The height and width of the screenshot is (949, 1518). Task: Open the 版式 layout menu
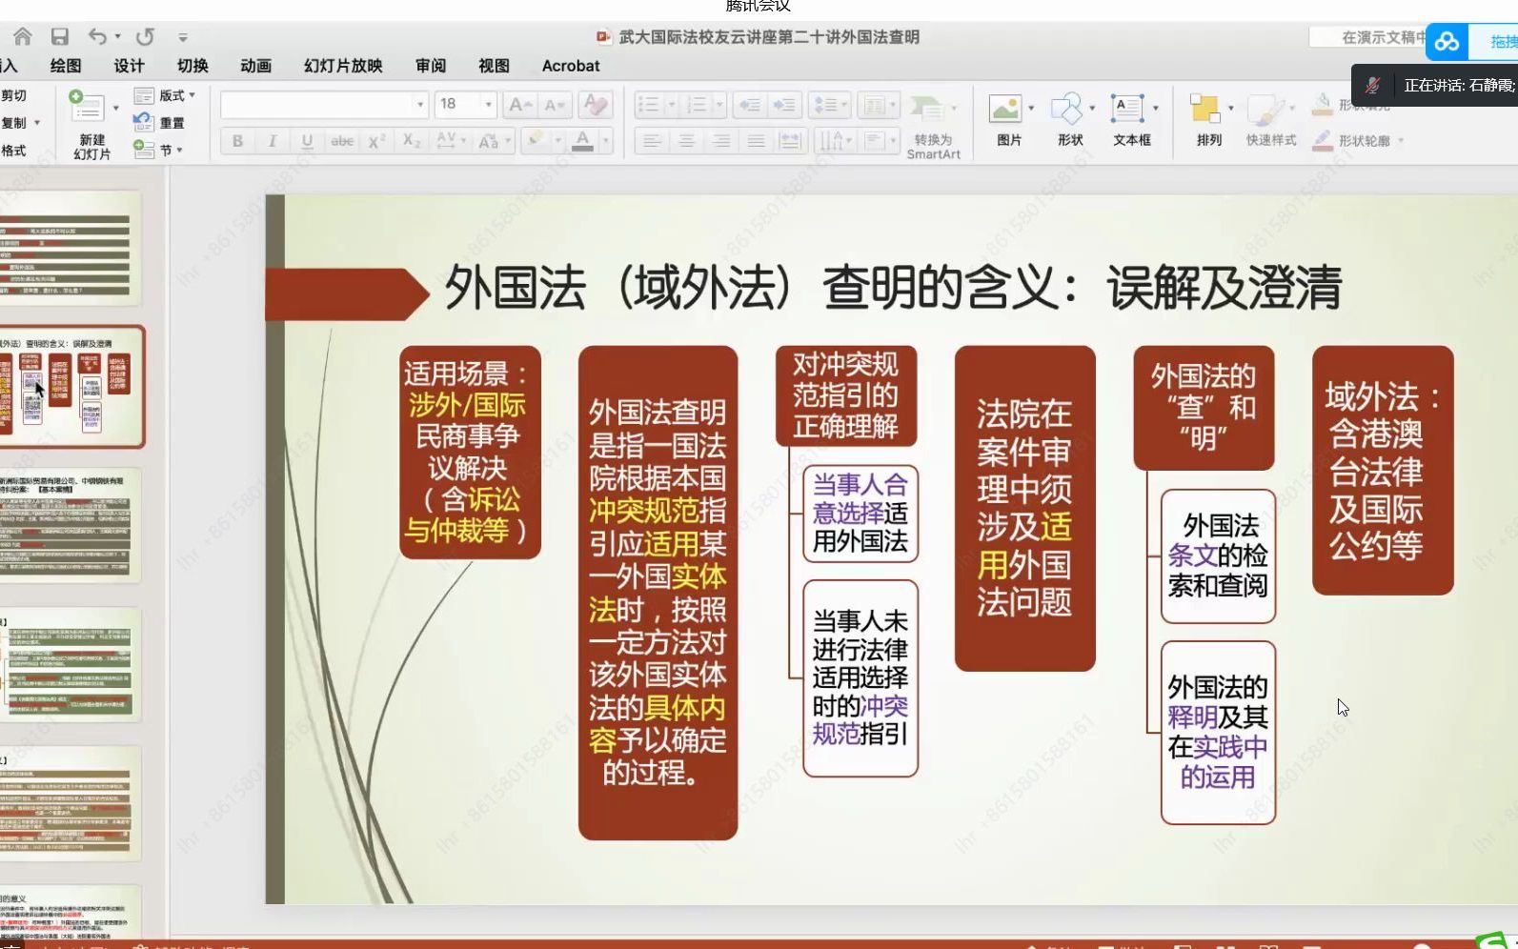pos(164,95)
